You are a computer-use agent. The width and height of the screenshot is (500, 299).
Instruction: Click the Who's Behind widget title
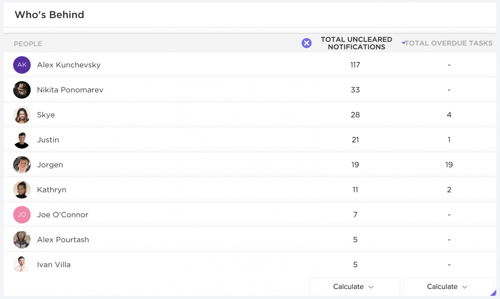pos(49,15)
